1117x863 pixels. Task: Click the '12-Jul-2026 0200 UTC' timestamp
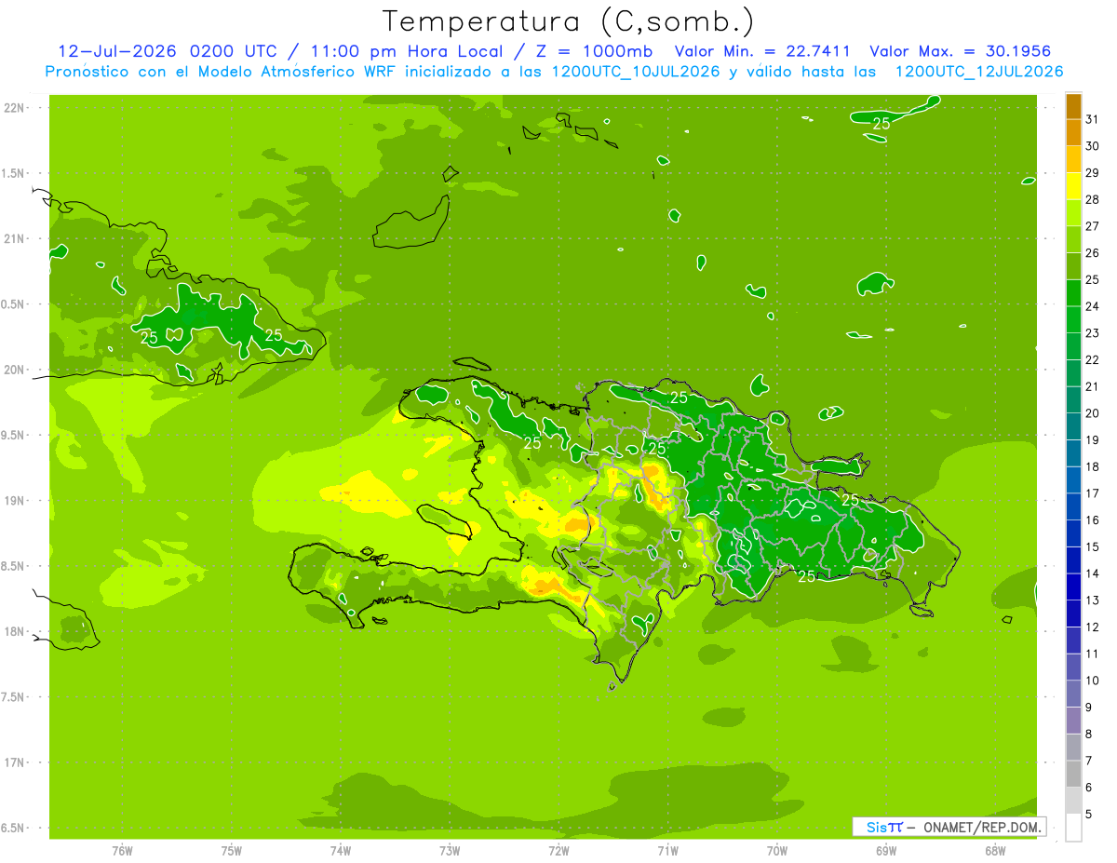pyautogui.click(x=167, y=51)
